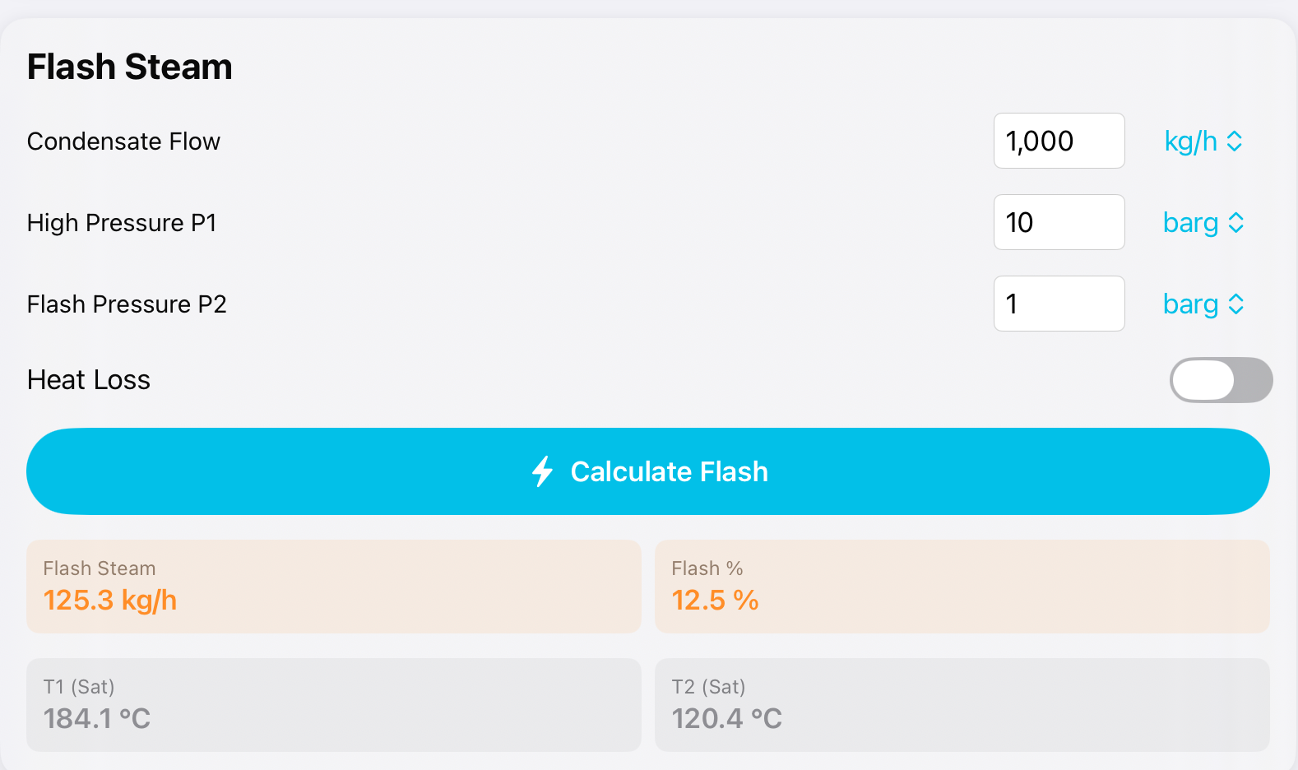Click the lightning bolt icon

pyautogui.click(x=542, y=471)
